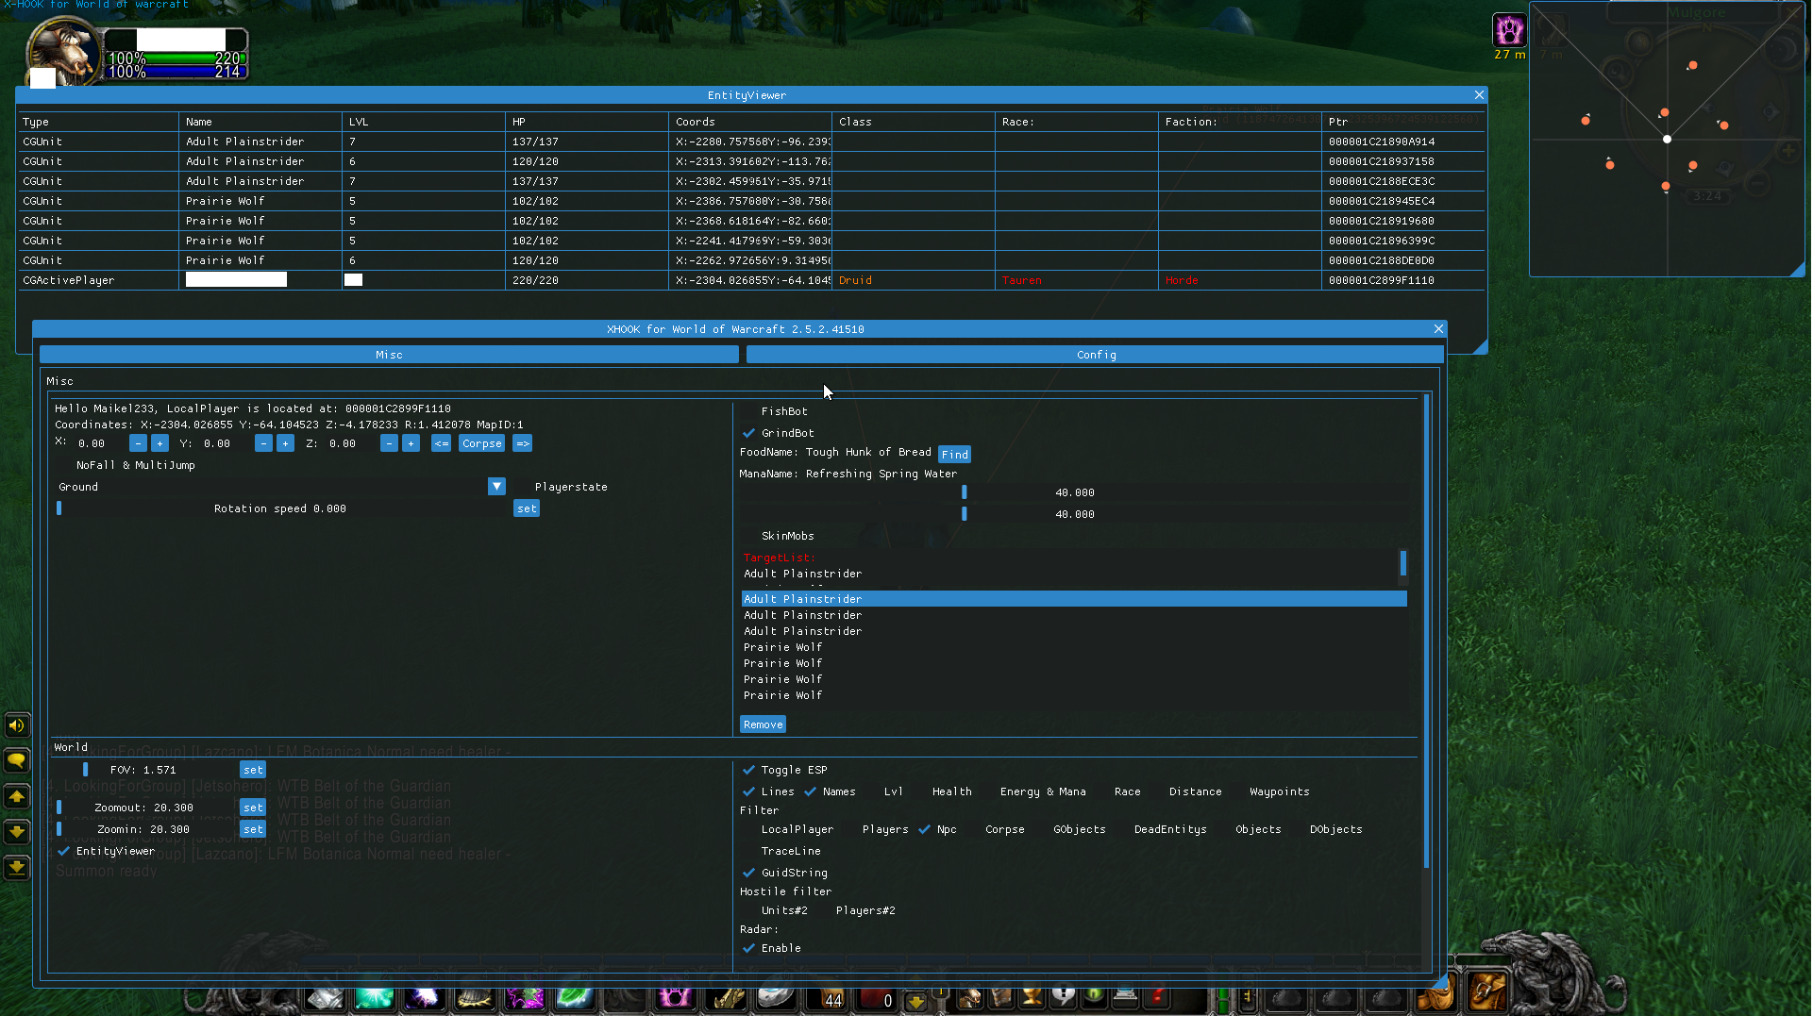The height and width of the screenshot is (1016, 1813).
Task: Open the main menu computer micro button
Action: pos(1125,997)
